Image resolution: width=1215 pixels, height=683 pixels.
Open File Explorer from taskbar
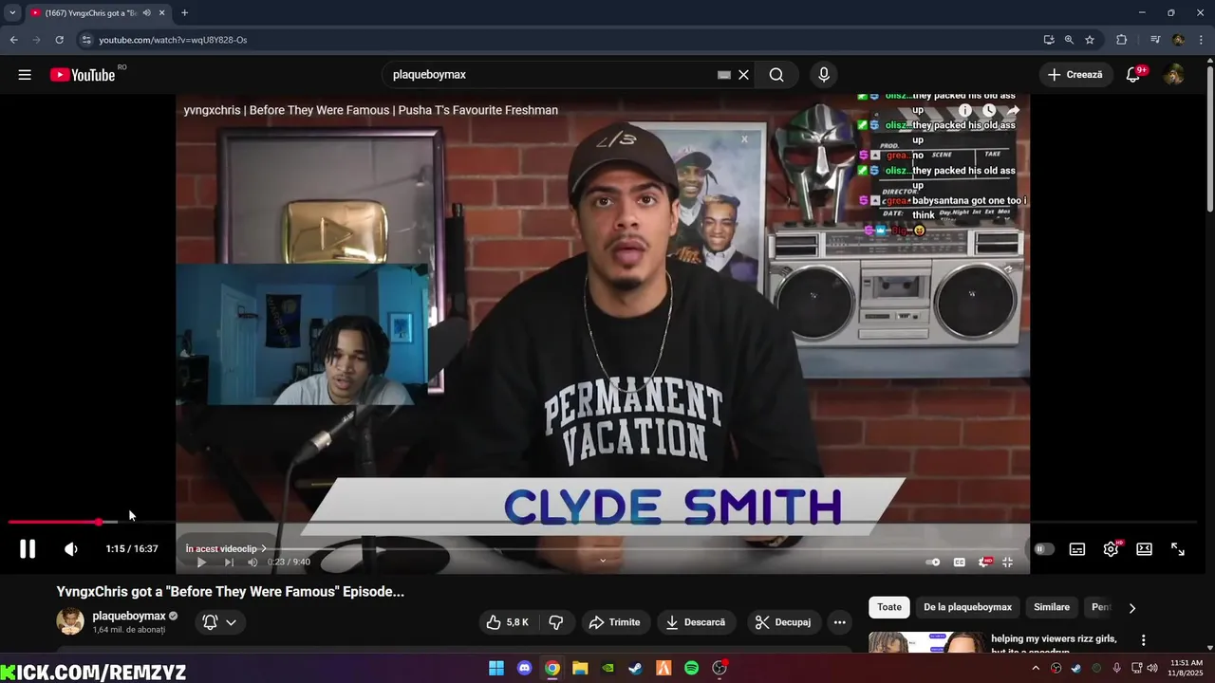coord(580,668)
